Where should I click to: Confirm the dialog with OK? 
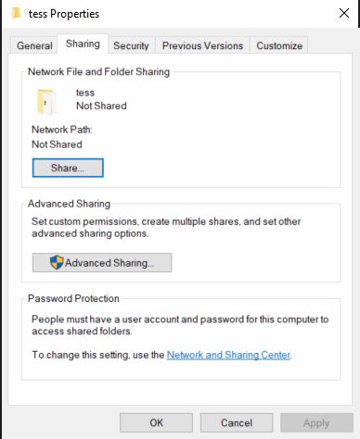[x=156, y=422]
